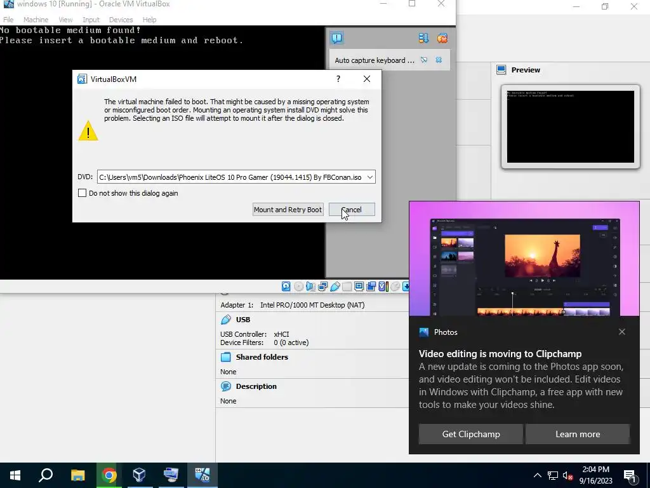The image size is (650, 488).
Task: Click the Shared folders heading in Manager details
Action: tap(262, 357)
